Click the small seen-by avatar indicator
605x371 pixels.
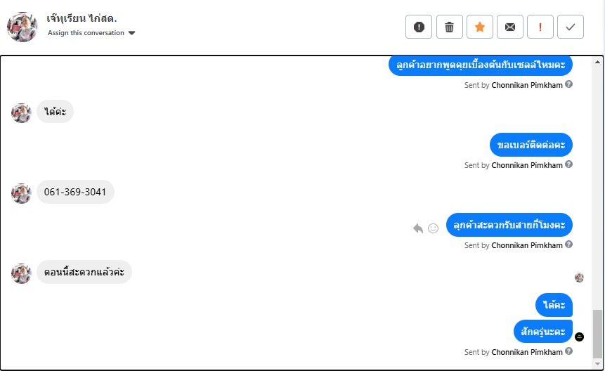579,278
